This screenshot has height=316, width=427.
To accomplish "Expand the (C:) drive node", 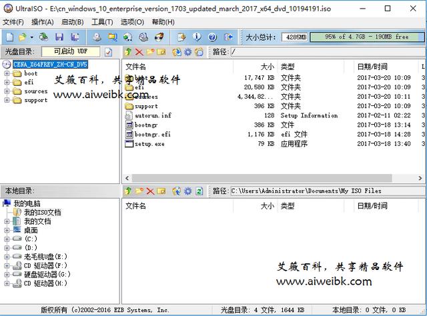I will pyautogui.click(x=7, y=239).
